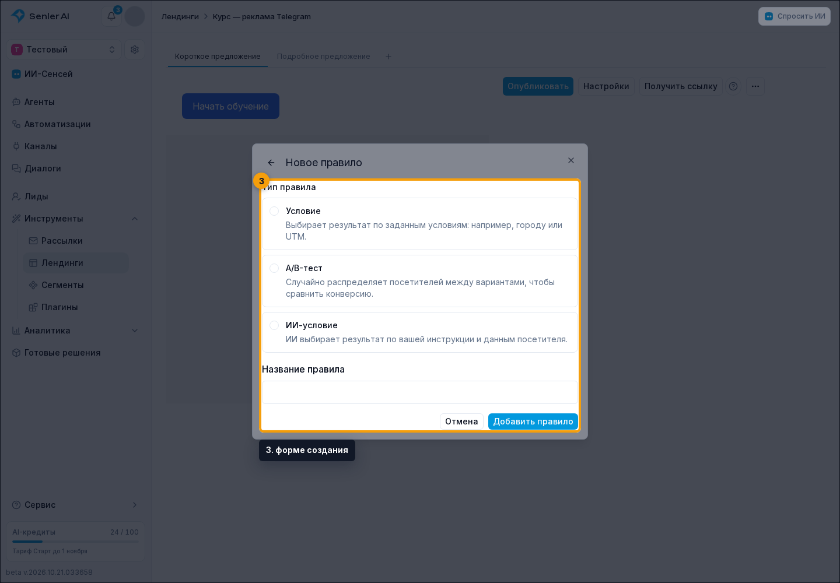Click the Добавить правило button
Screen dimensions: 840x583
tap(533, 422)
